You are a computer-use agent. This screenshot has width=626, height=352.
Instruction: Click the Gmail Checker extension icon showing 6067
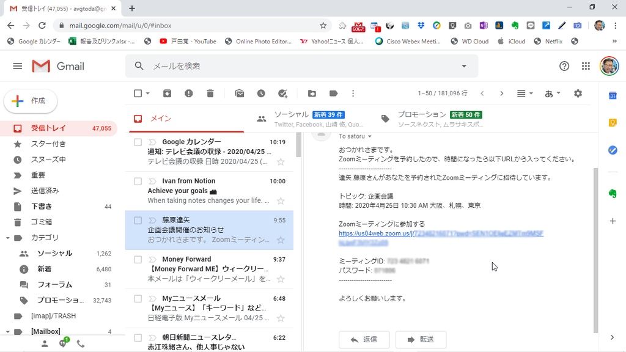[358, 26]
